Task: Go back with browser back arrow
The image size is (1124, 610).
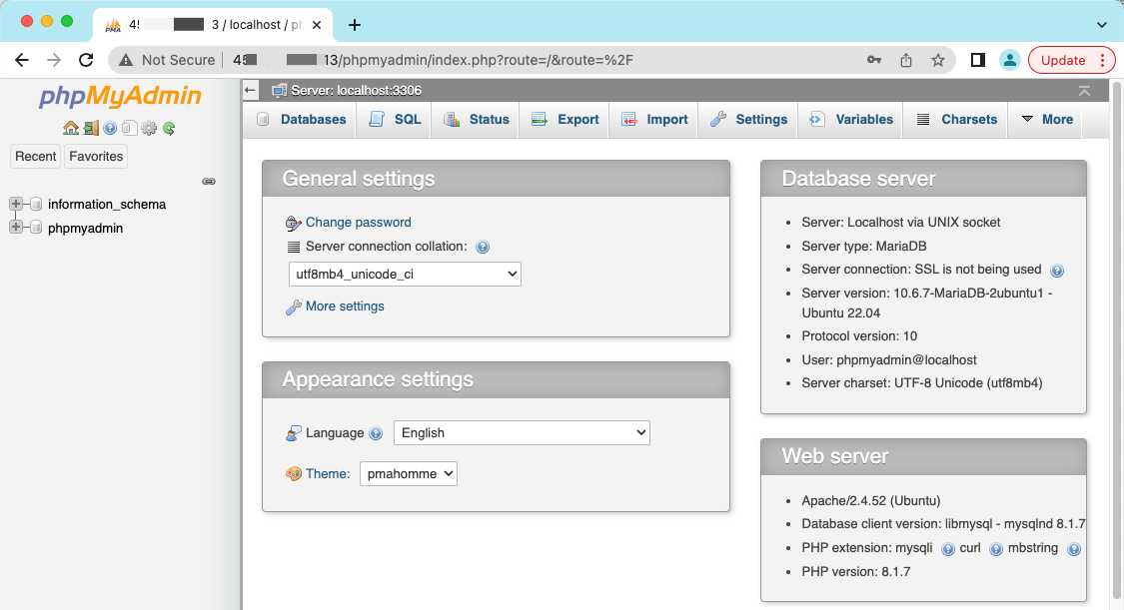Action: (x=22, y=60)
